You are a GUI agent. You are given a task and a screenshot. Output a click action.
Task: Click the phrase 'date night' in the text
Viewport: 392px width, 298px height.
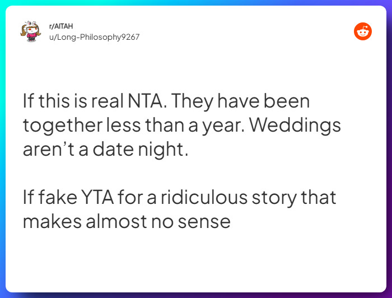[x=140, y=149]
